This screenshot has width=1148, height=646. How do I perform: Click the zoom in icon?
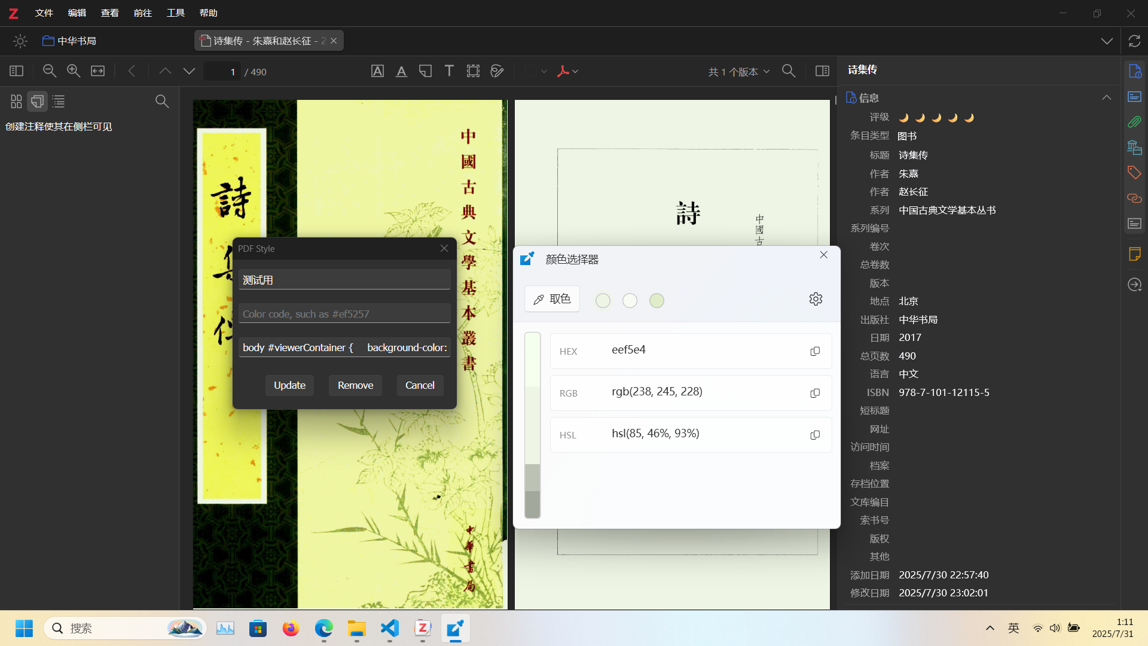coord(74,71)
